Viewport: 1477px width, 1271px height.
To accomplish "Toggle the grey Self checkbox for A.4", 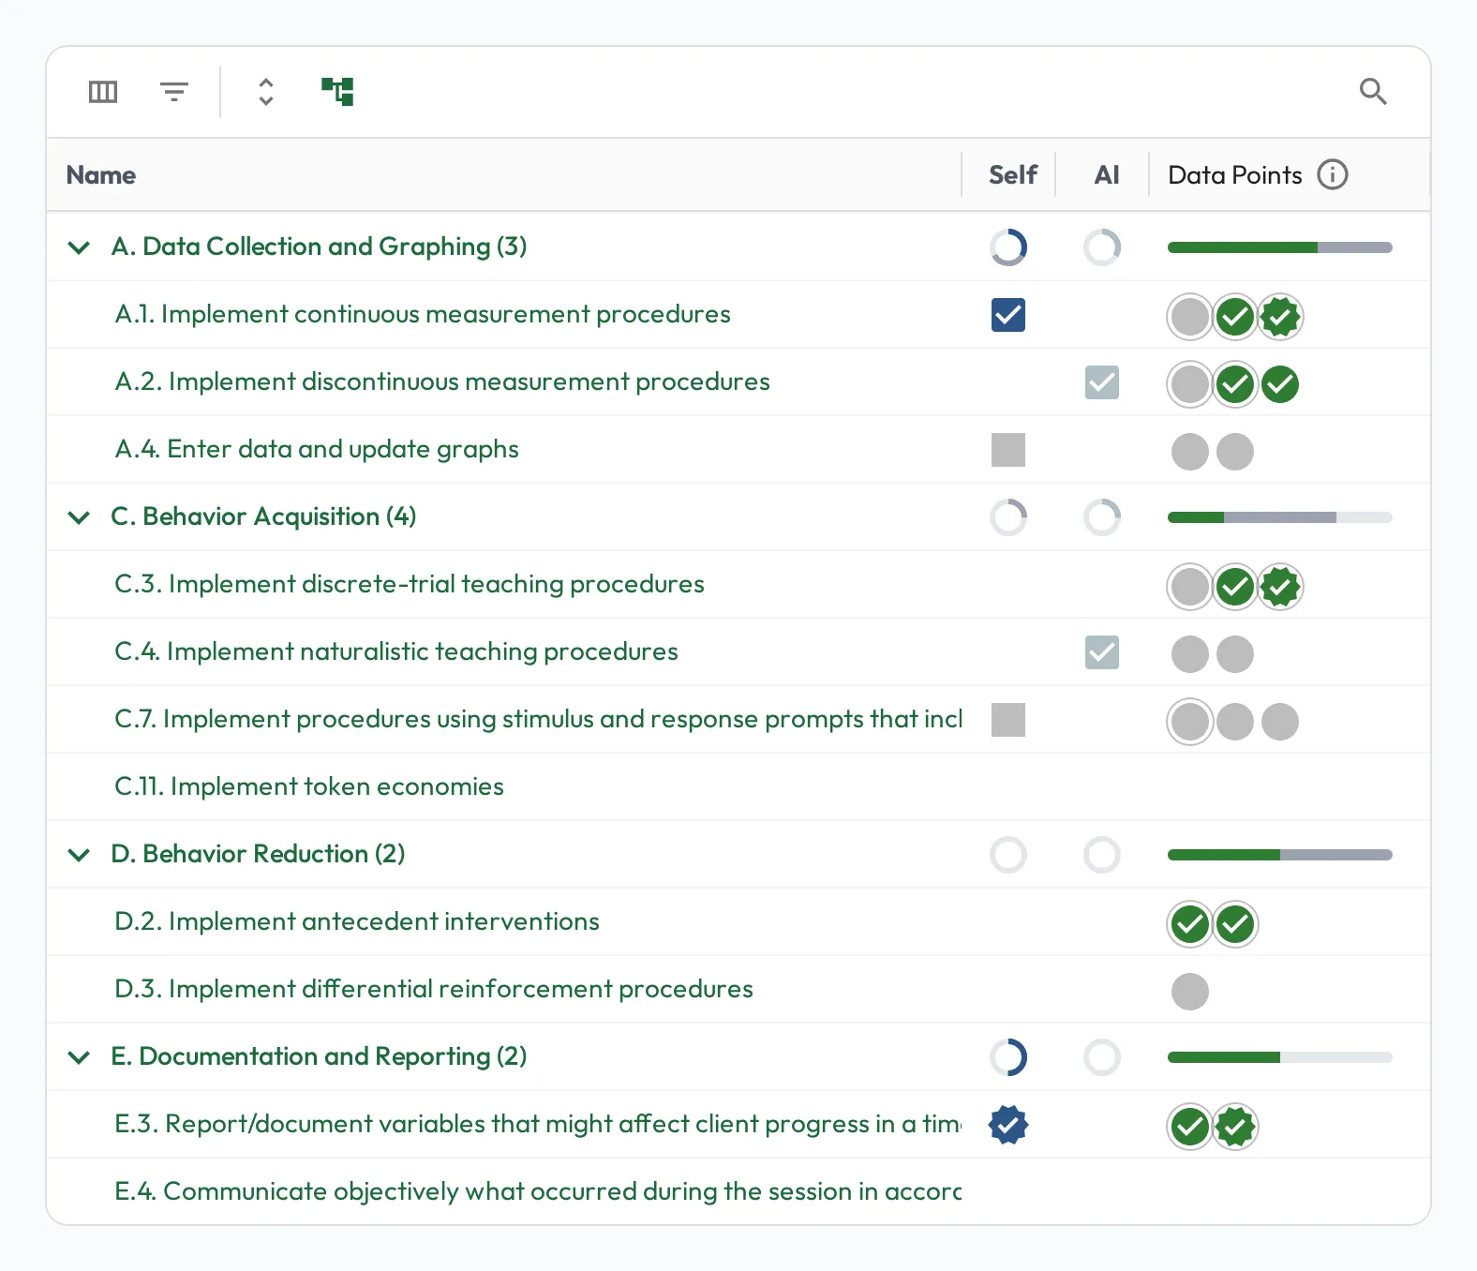I will click(x=1008, y=450).
